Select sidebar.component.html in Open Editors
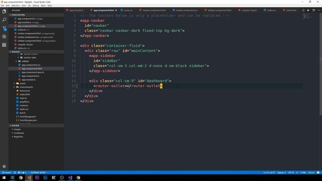The width and height of the screenshot is (322, 181). pos(29,41)
